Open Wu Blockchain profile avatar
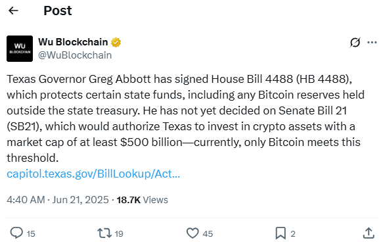383x242 pixels. [x=20, y=49]
